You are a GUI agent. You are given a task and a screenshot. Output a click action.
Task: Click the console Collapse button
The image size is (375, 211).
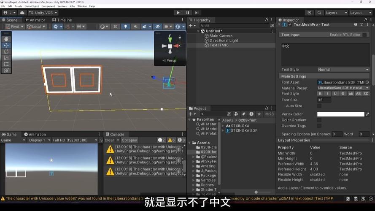129,140
